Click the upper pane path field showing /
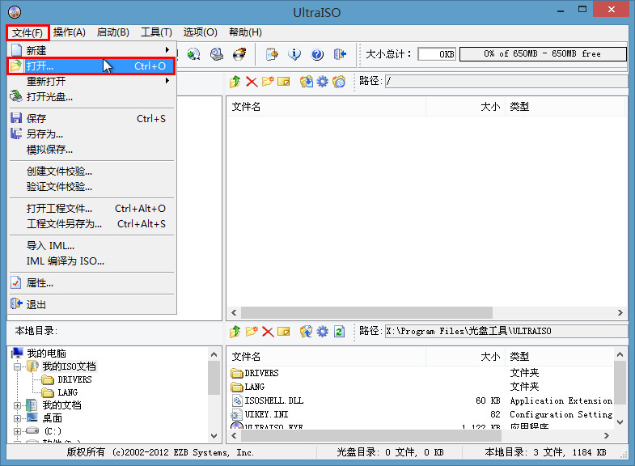This screenshot has width=635, height=466. click(506, 82)
